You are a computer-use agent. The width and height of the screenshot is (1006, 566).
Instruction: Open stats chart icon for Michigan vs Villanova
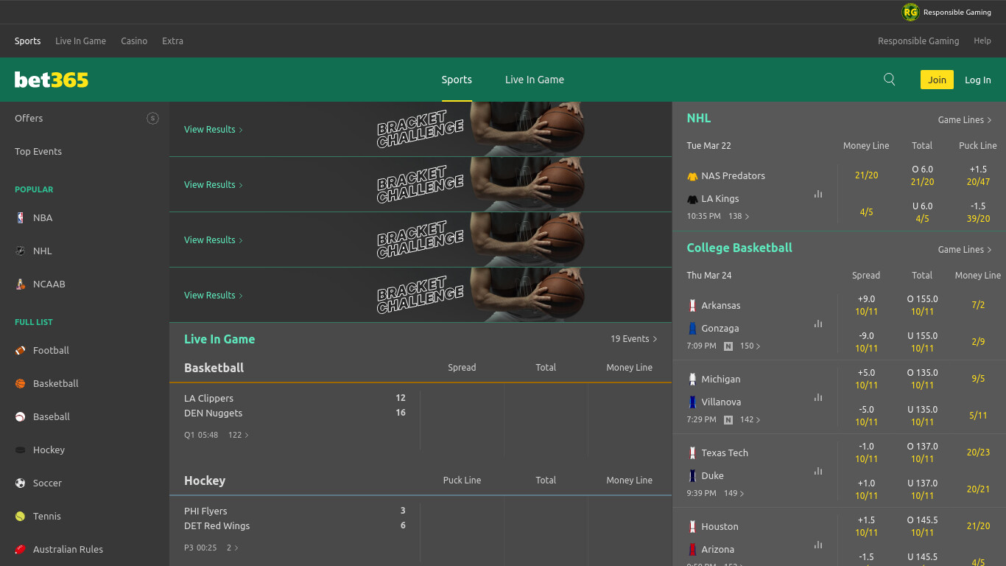coord(818,397)
